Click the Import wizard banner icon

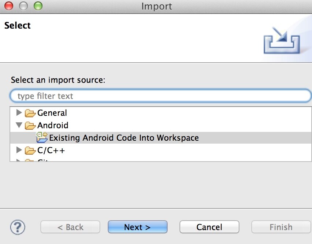click(281, 40)
